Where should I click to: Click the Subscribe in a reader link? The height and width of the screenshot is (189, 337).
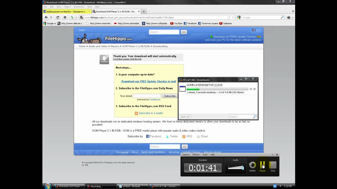coord(151,113)
